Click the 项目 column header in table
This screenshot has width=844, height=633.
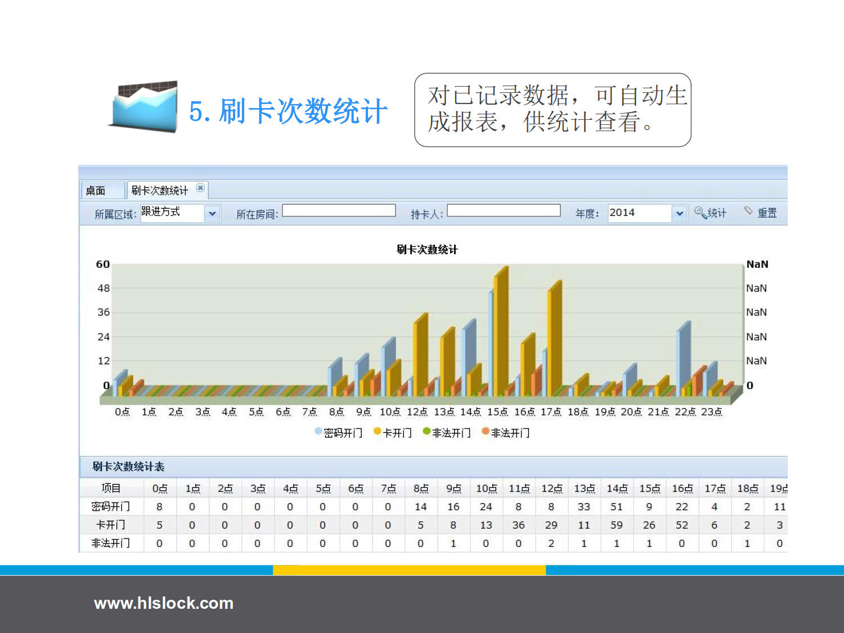pos(111,488)
